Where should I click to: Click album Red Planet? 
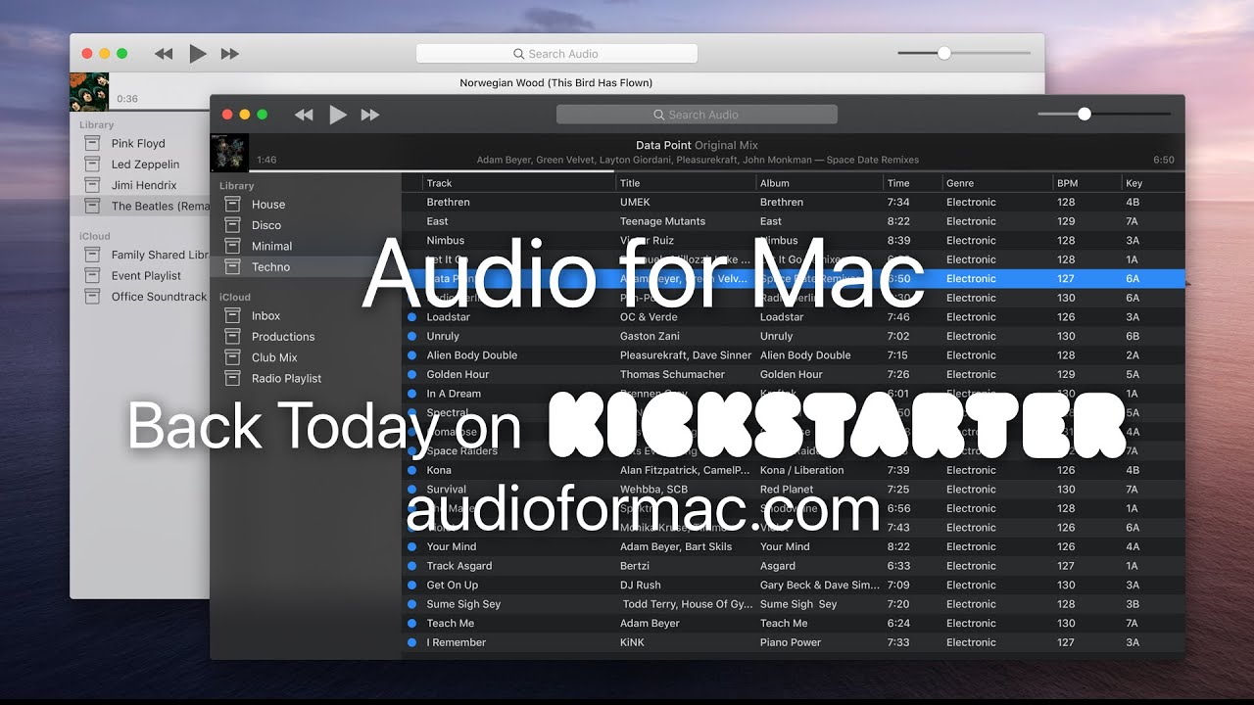coord(787,490)
